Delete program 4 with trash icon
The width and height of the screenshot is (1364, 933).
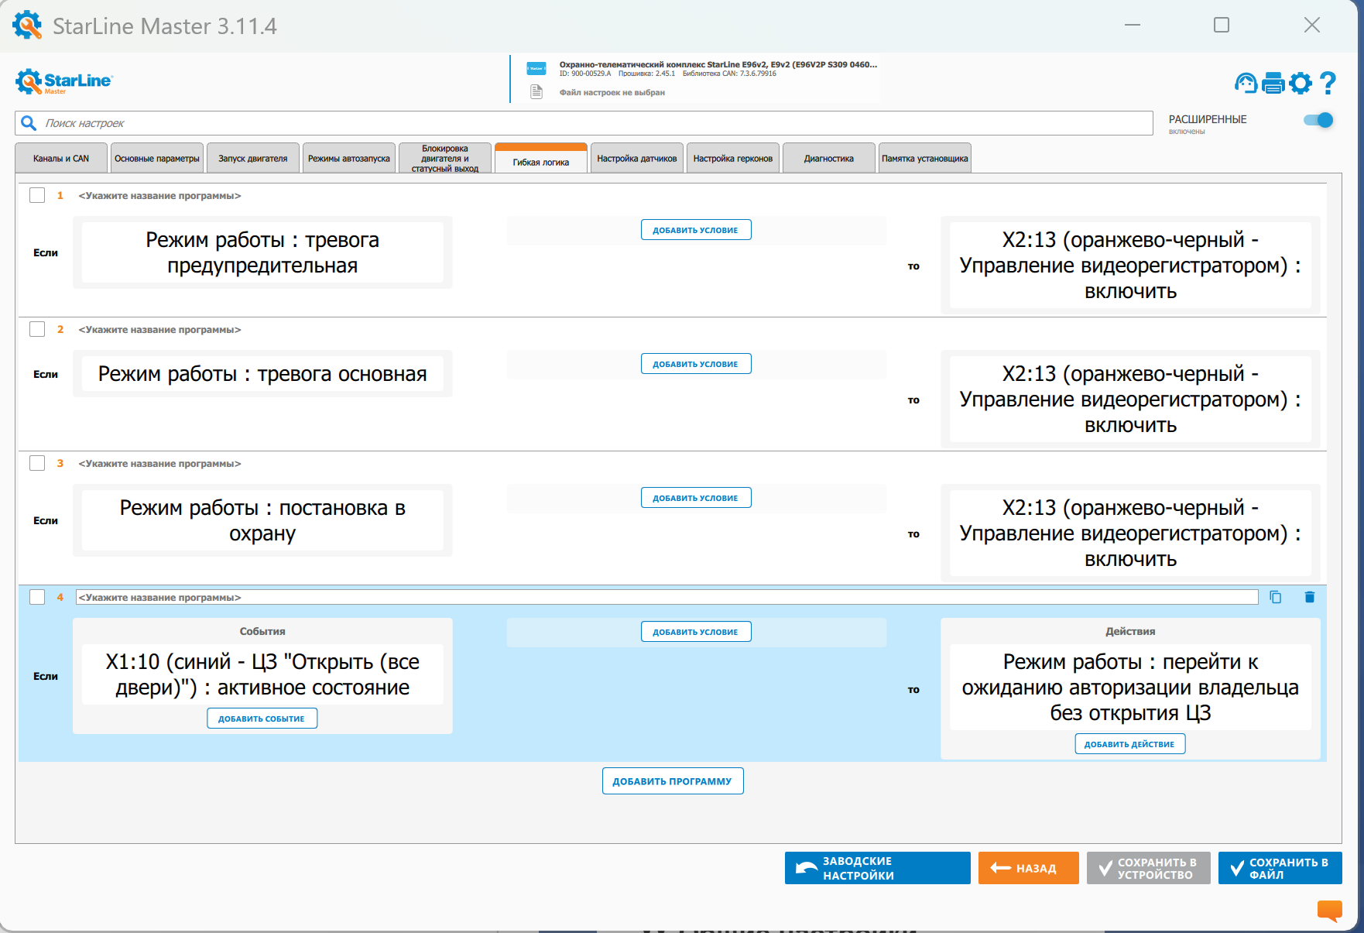point(1310,597)
